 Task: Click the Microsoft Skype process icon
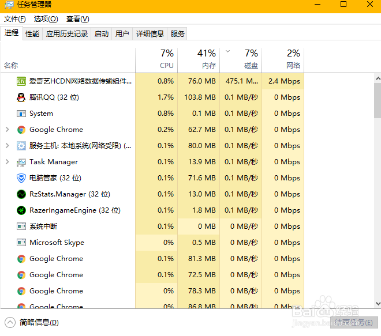[21, 243]
